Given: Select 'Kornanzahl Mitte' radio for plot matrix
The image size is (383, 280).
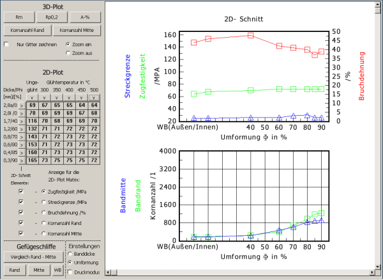Looking at the screenshot, I should click(x=43, y=235).
